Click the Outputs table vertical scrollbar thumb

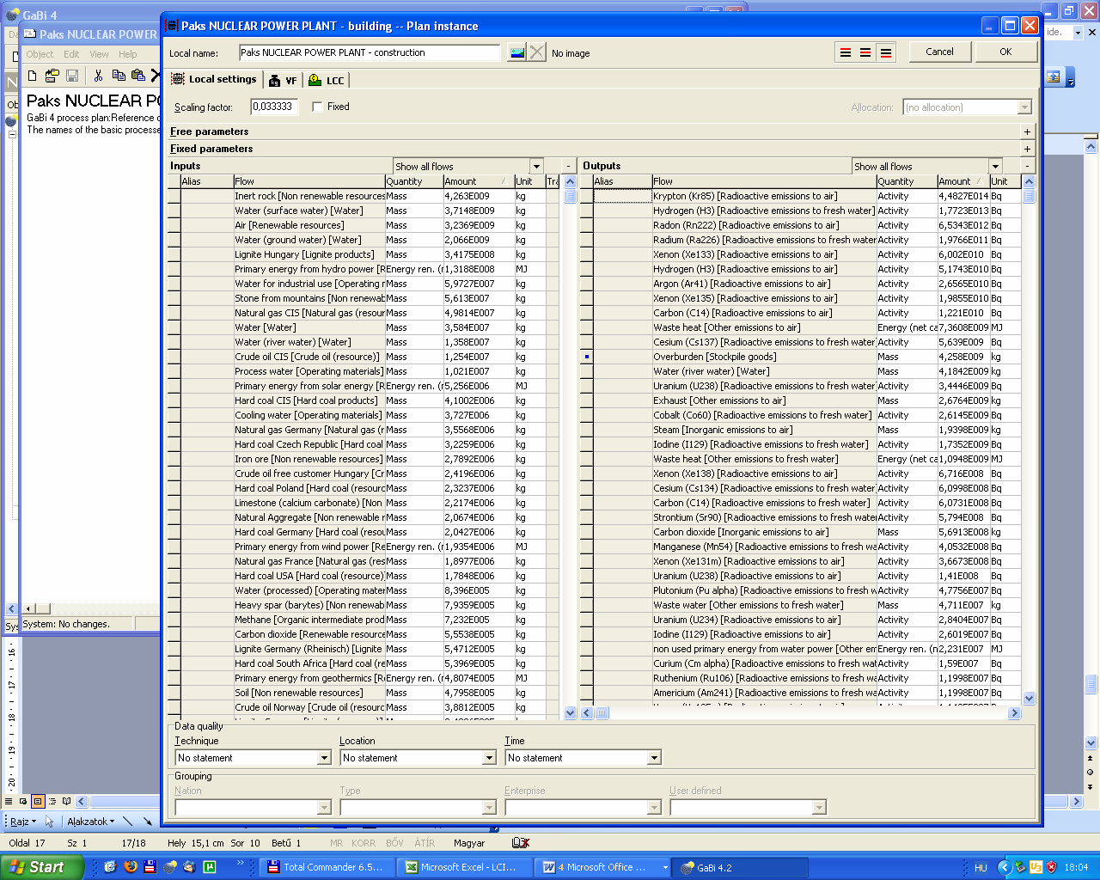(x=1029, y=196)
